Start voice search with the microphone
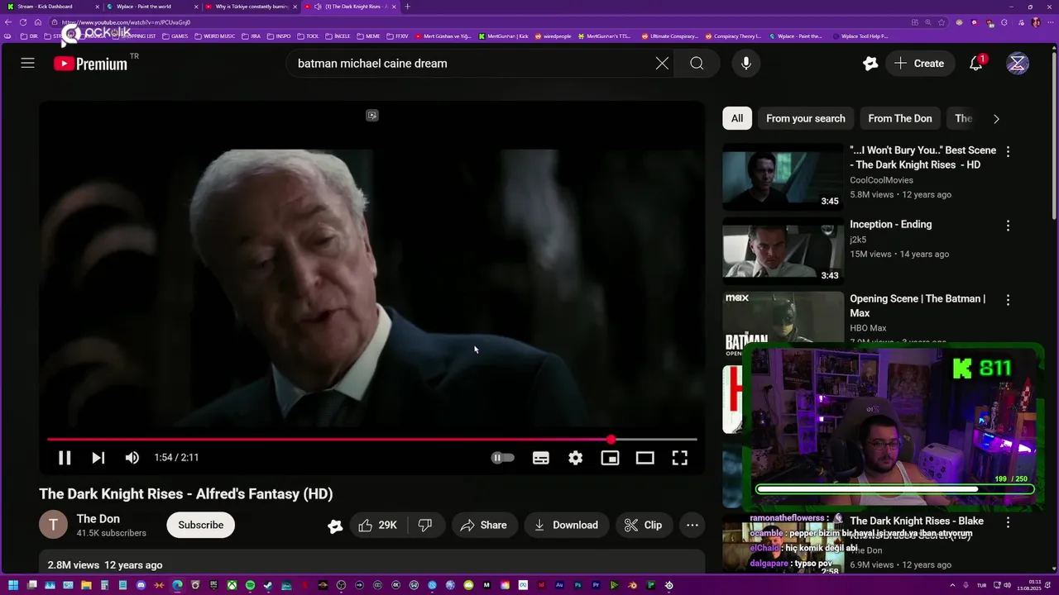The width and height of the screenshot is (1059, 595). pyautogui.click(x=746, y=63)
